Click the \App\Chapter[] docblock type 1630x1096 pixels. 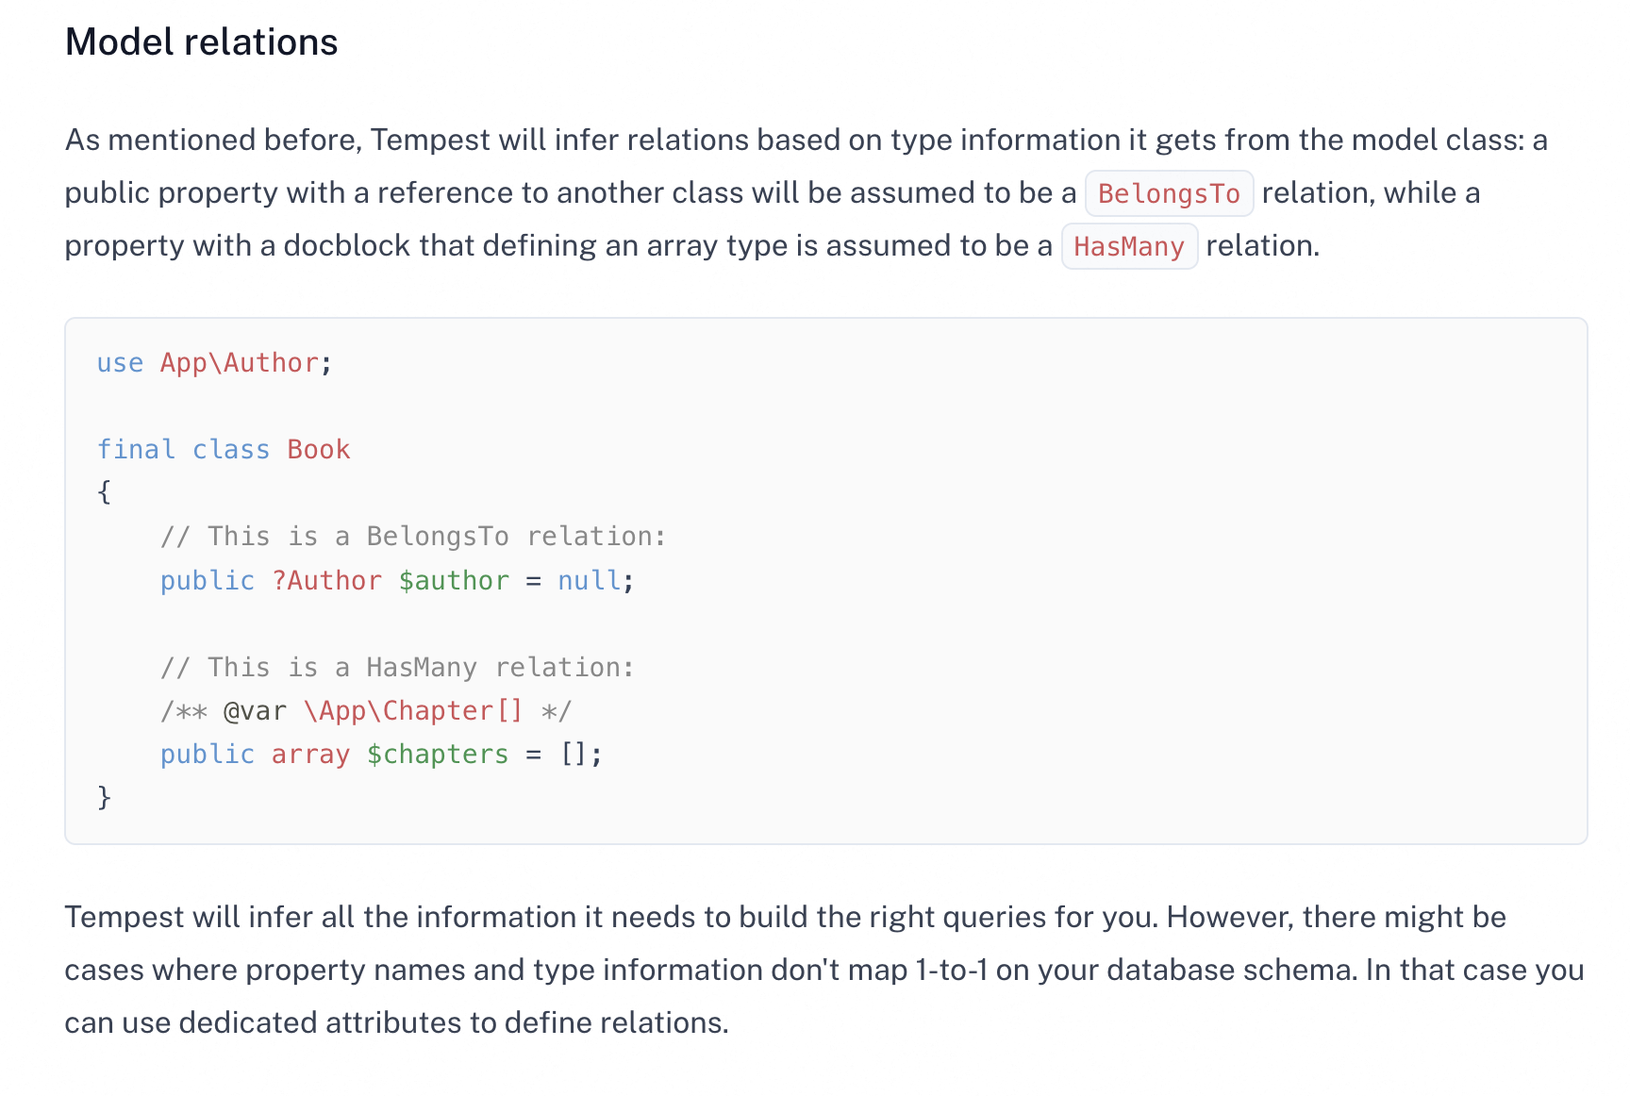click(413, 711)
